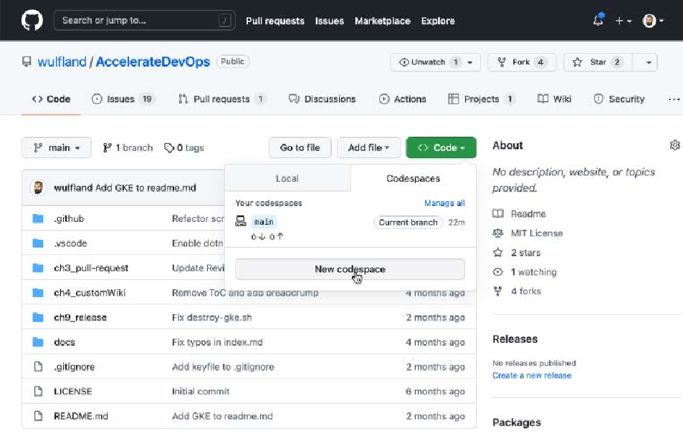Star the repository
683x433 pixels.
coord(598,62)
